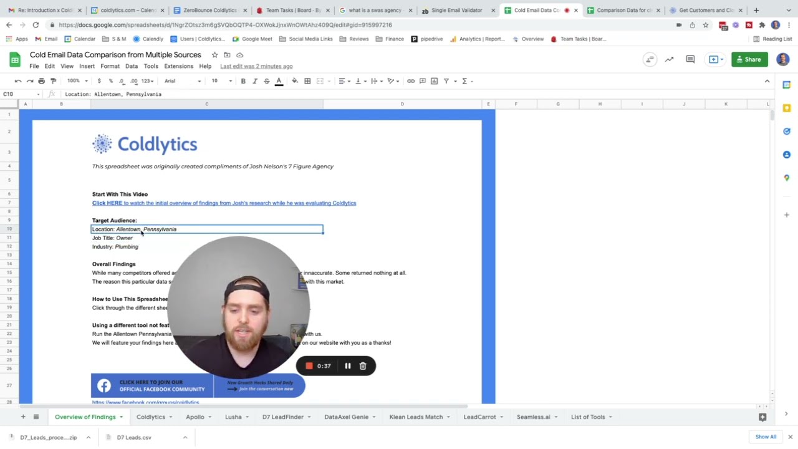Open the Extensions menu

click(179, 66)
